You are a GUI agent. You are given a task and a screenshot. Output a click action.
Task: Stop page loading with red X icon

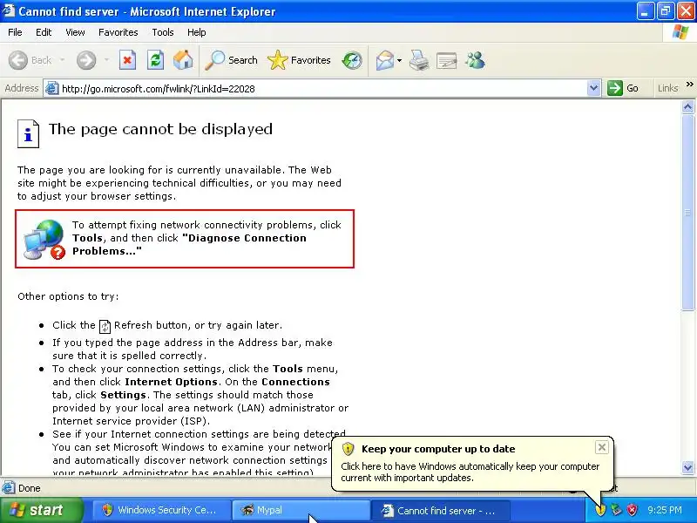127,60
